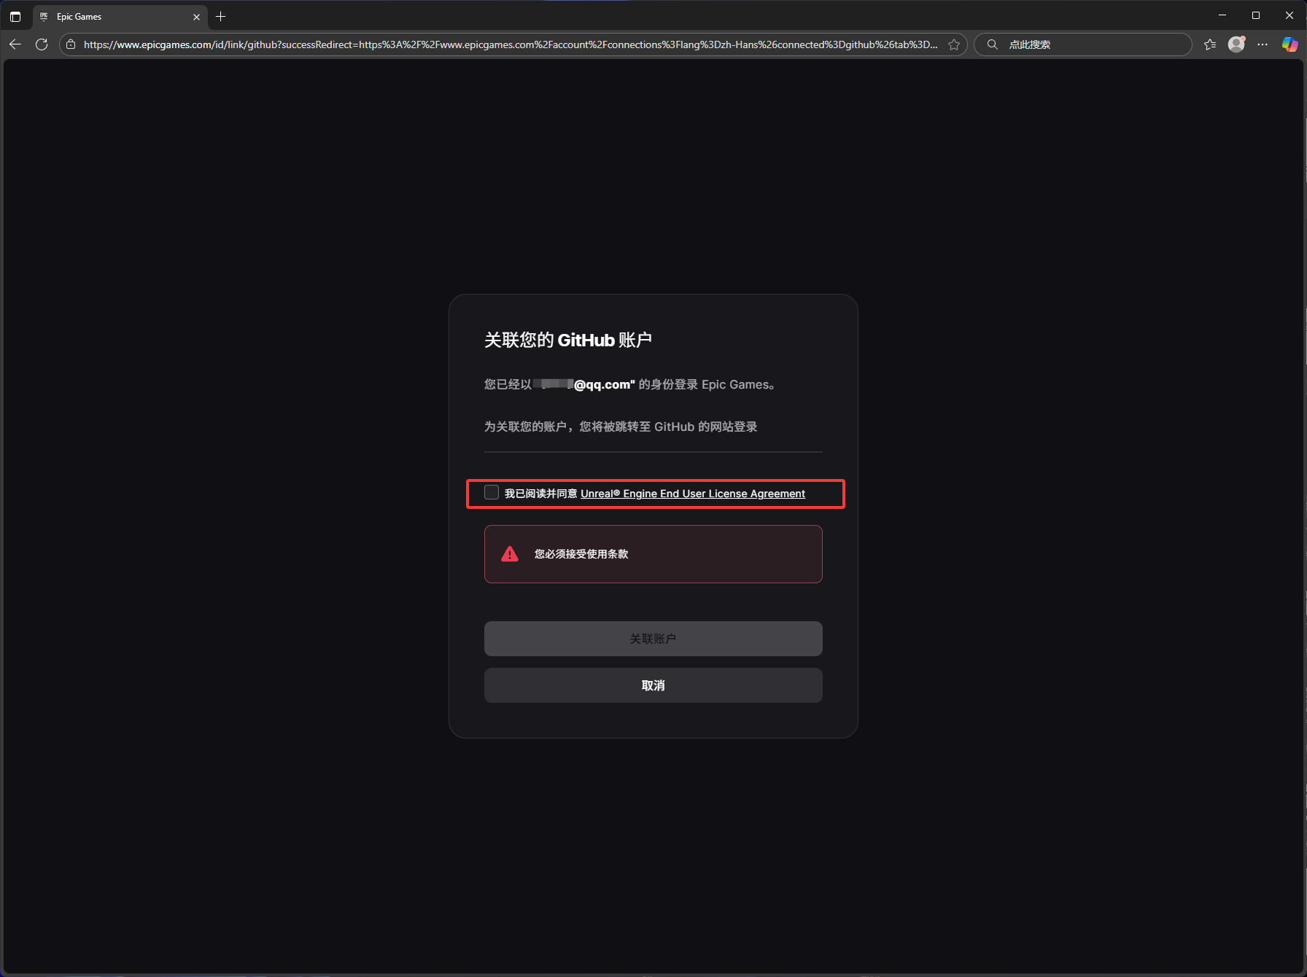The height and width of the screenshot is (977, 1307).
Task: Click the magnifier in the search box
Action: coord(992,44)
